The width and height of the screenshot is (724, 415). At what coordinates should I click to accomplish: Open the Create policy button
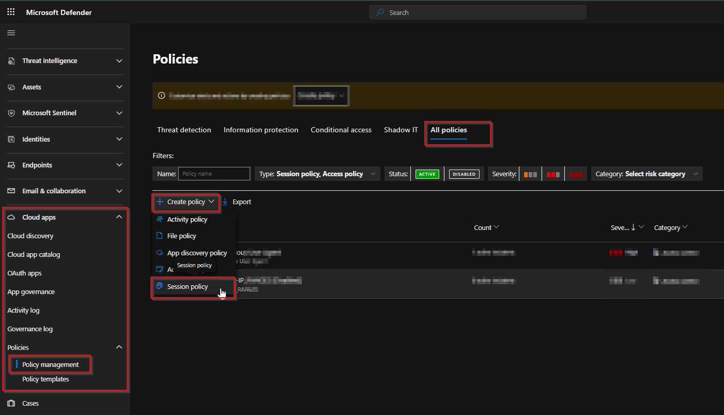[x=185, y=202]
